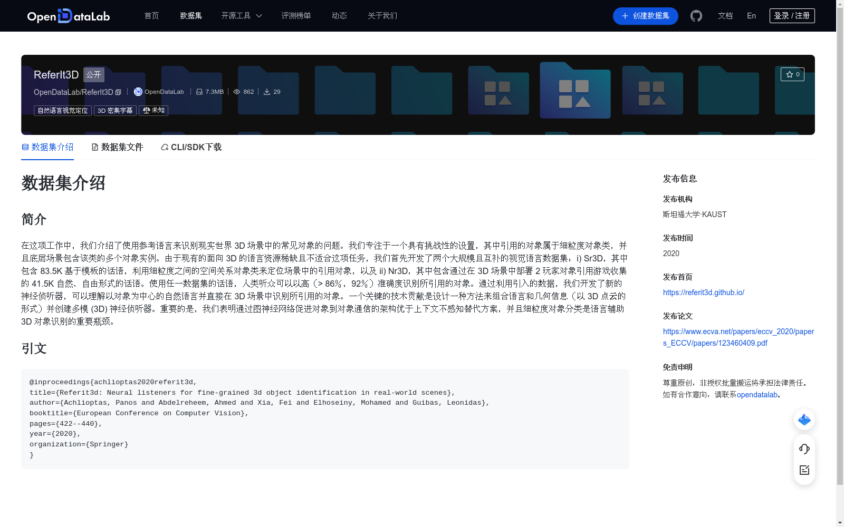Screen dimensions: 844x527
Task: Click the 引文 heading
Action: 34,348
